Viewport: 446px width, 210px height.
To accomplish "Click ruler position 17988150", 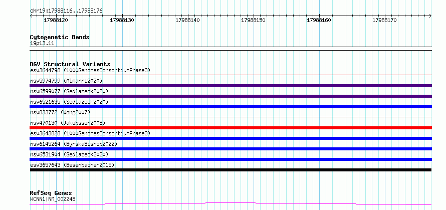I will (x=253, y=20).
